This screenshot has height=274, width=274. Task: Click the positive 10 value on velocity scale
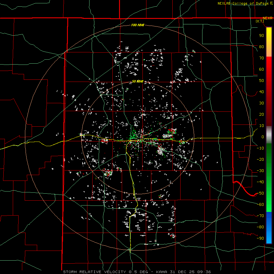point(262,126)
